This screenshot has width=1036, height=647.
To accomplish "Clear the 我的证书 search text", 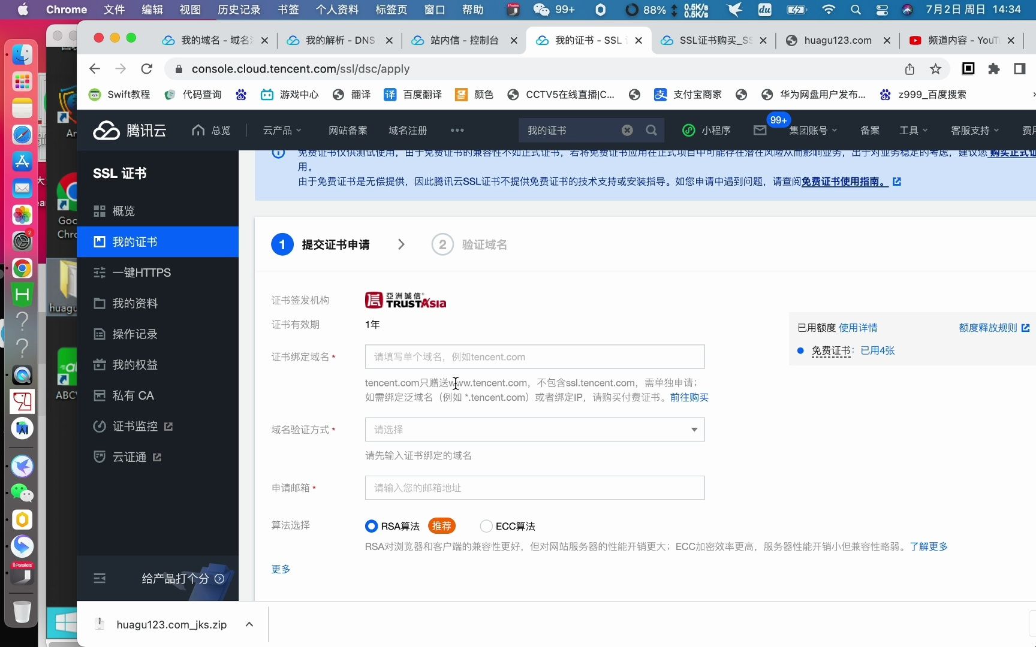I will (627, 130).
